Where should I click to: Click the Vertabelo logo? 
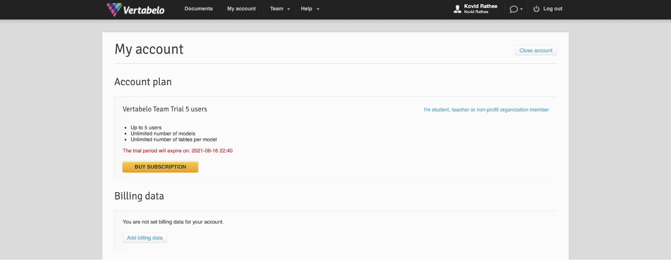[x=136, y=9]
